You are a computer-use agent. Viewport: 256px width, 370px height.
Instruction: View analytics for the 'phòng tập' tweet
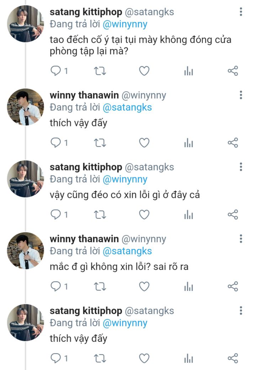pyautogui.click(x=188, y=71)
